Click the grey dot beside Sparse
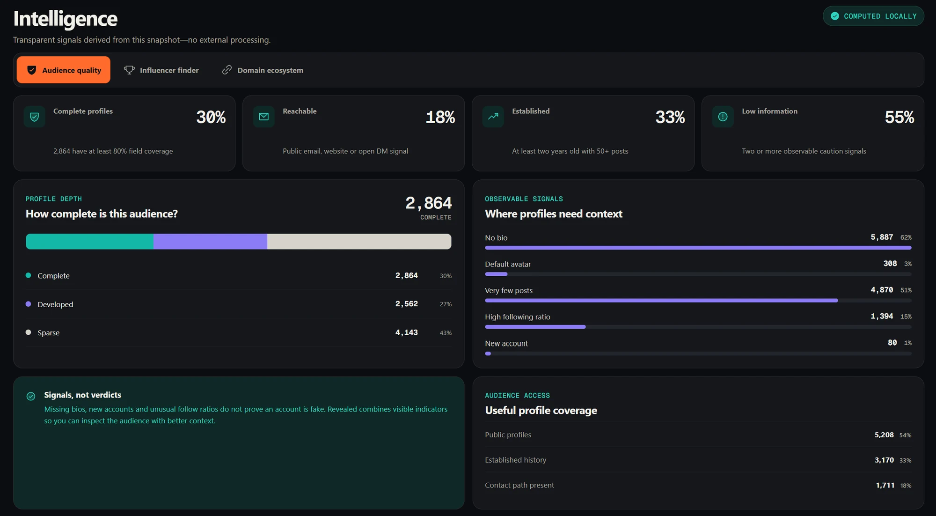Screen dimensions: 936x516 pos(29,333)
